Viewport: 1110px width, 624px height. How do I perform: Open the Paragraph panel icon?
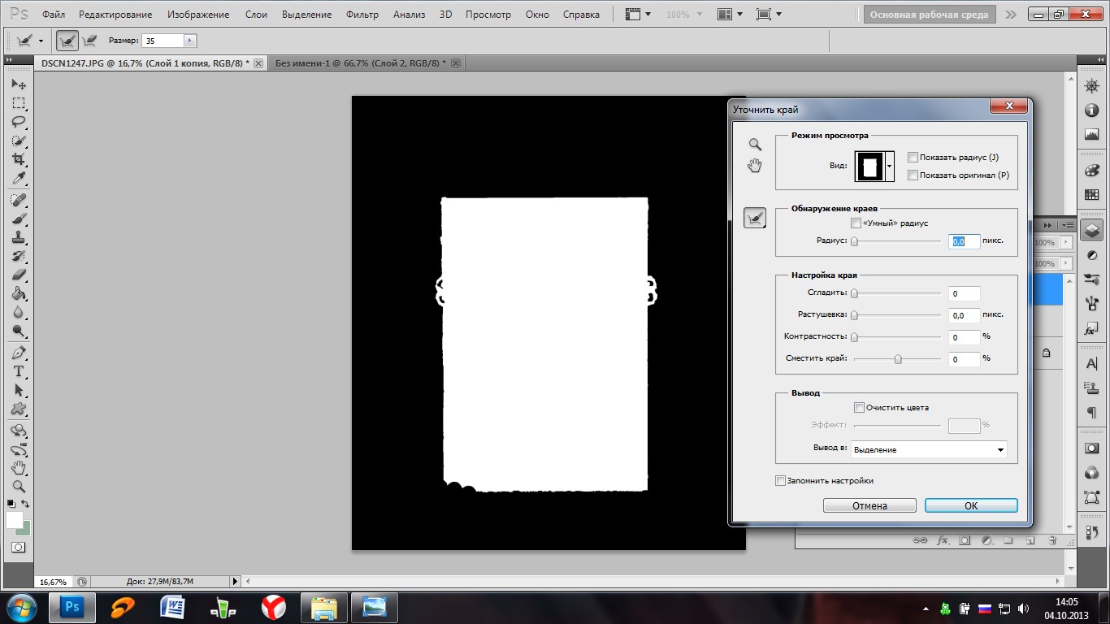(x=1091, y=414)
